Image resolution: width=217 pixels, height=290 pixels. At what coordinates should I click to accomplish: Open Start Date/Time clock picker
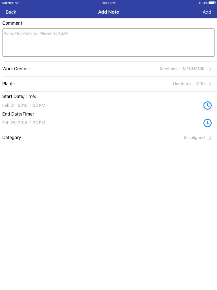(x=207, y=105)
